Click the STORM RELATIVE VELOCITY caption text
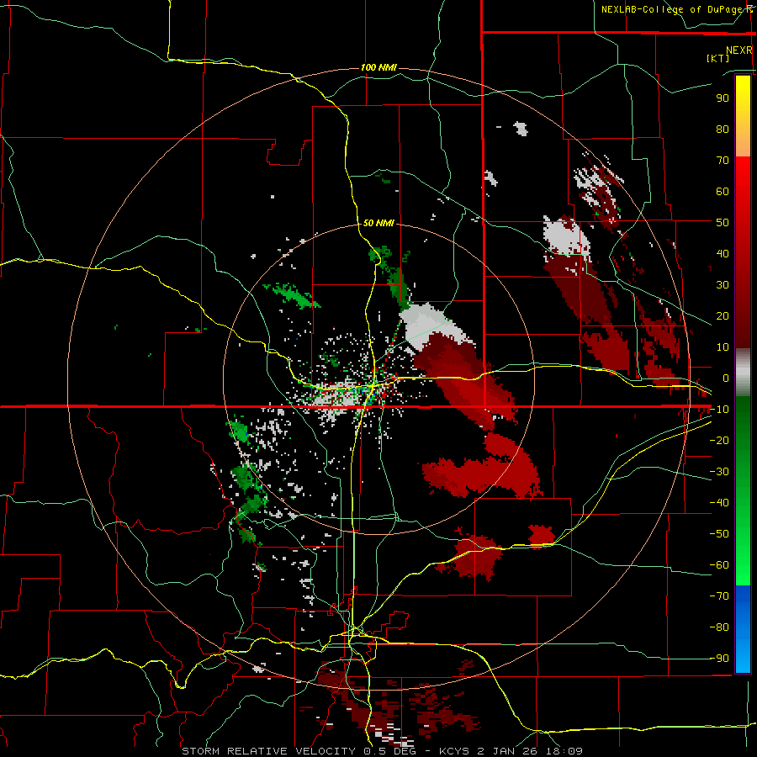The width and height of the screenshot is (757, 757). click(268, 751)
